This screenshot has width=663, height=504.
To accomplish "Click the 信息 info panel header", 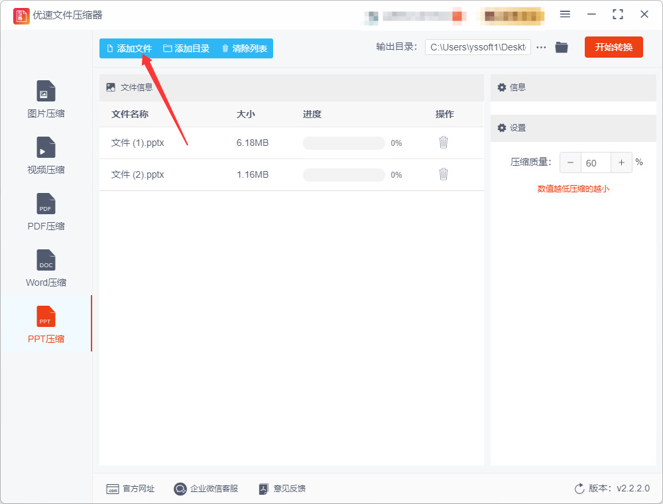I will pyautogui.click(x=573, y=88).
